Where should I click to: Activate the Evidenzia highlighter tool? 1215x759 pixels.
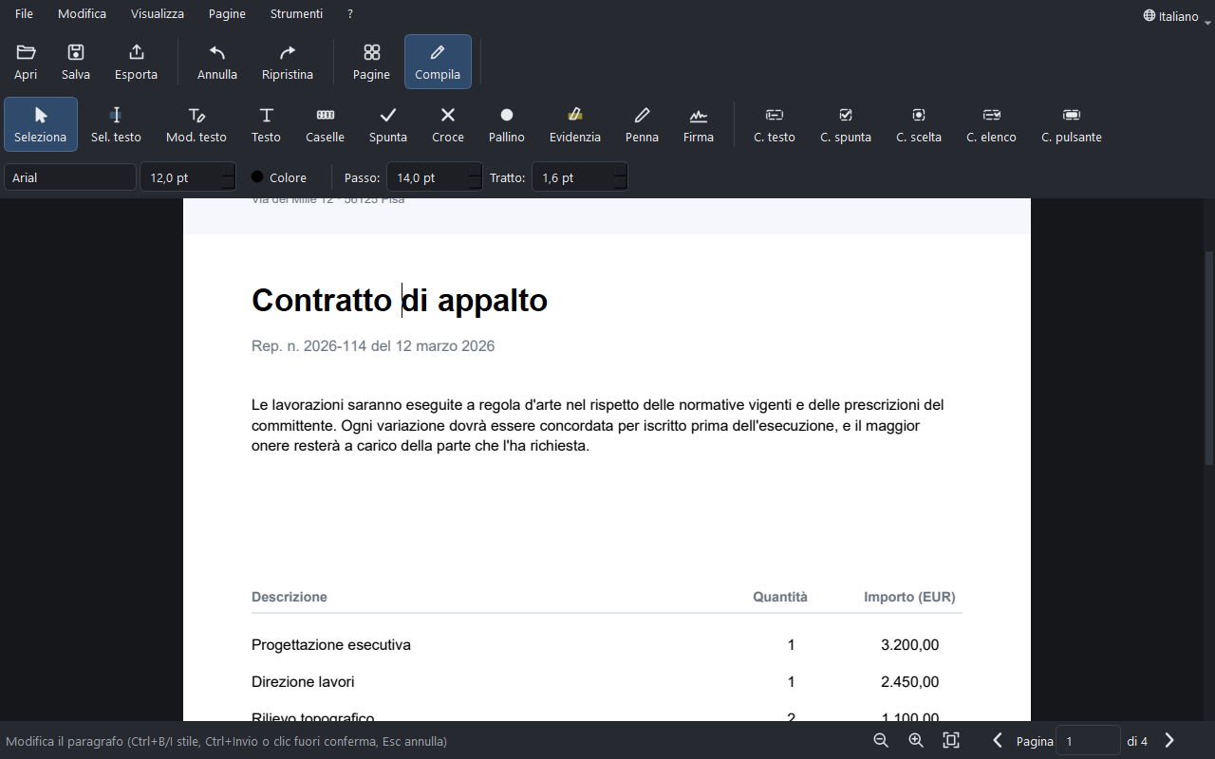(575, 124)
